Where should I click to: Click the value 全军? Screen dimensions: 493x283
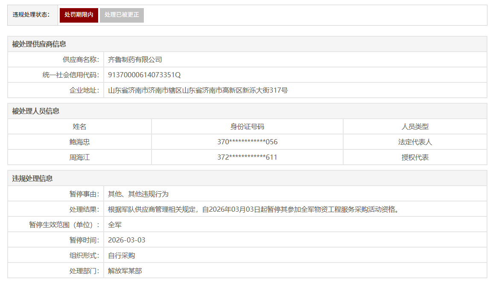tap(115, 225)
